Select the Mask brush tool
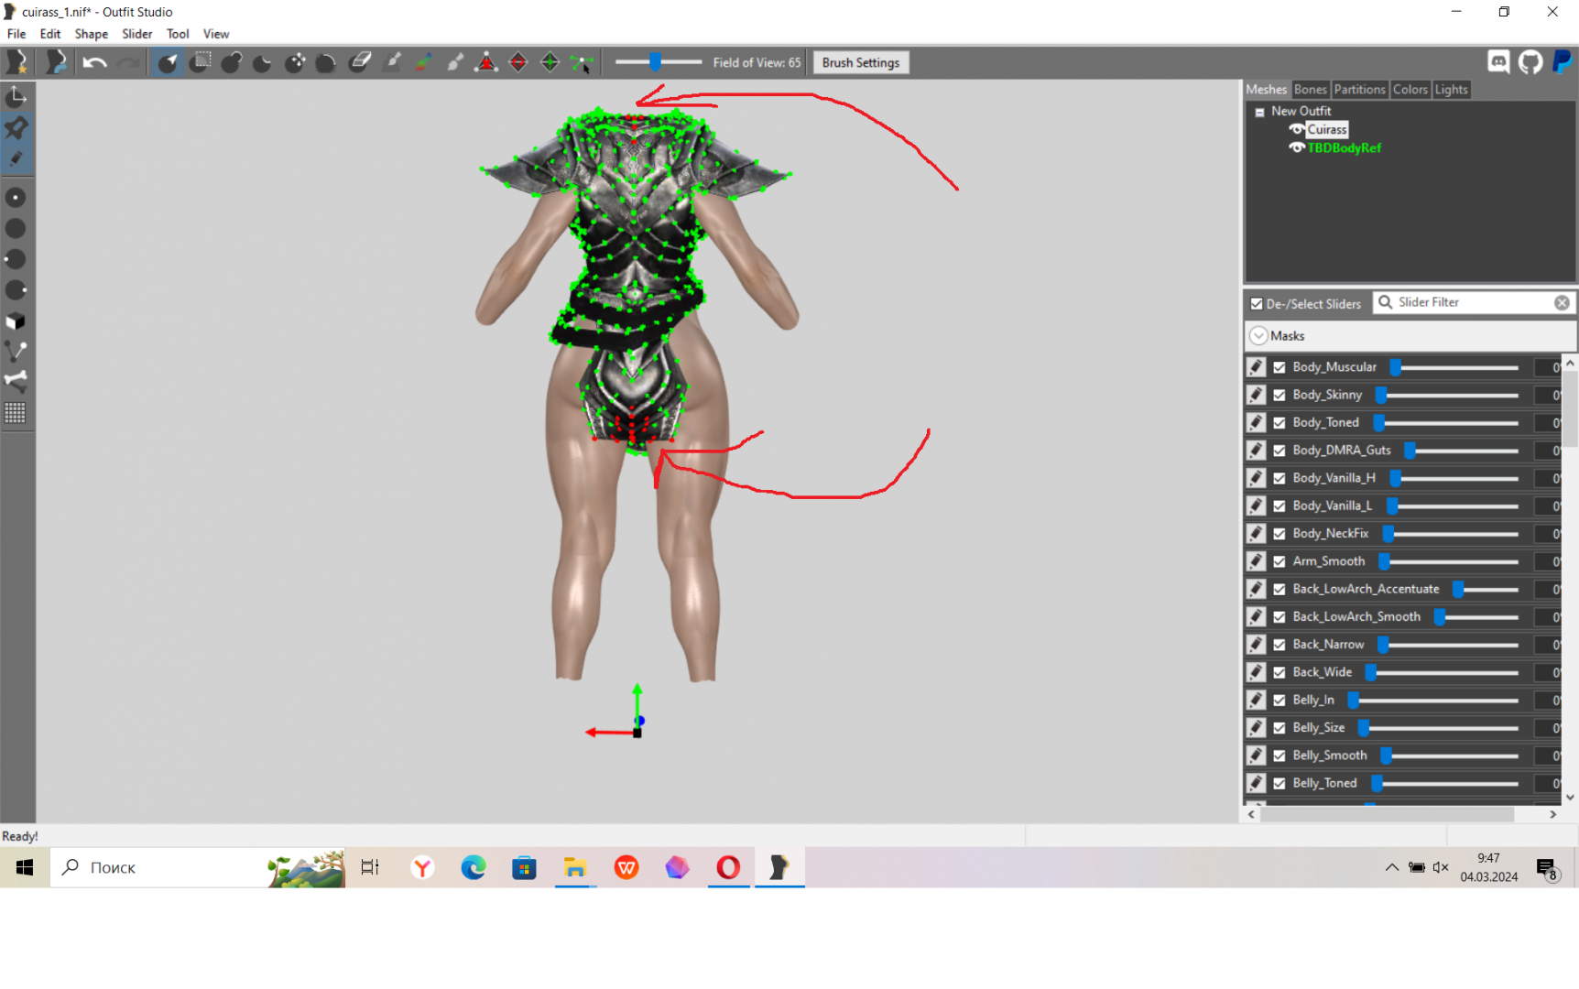The image size is (1579, 989). point(201,62)
